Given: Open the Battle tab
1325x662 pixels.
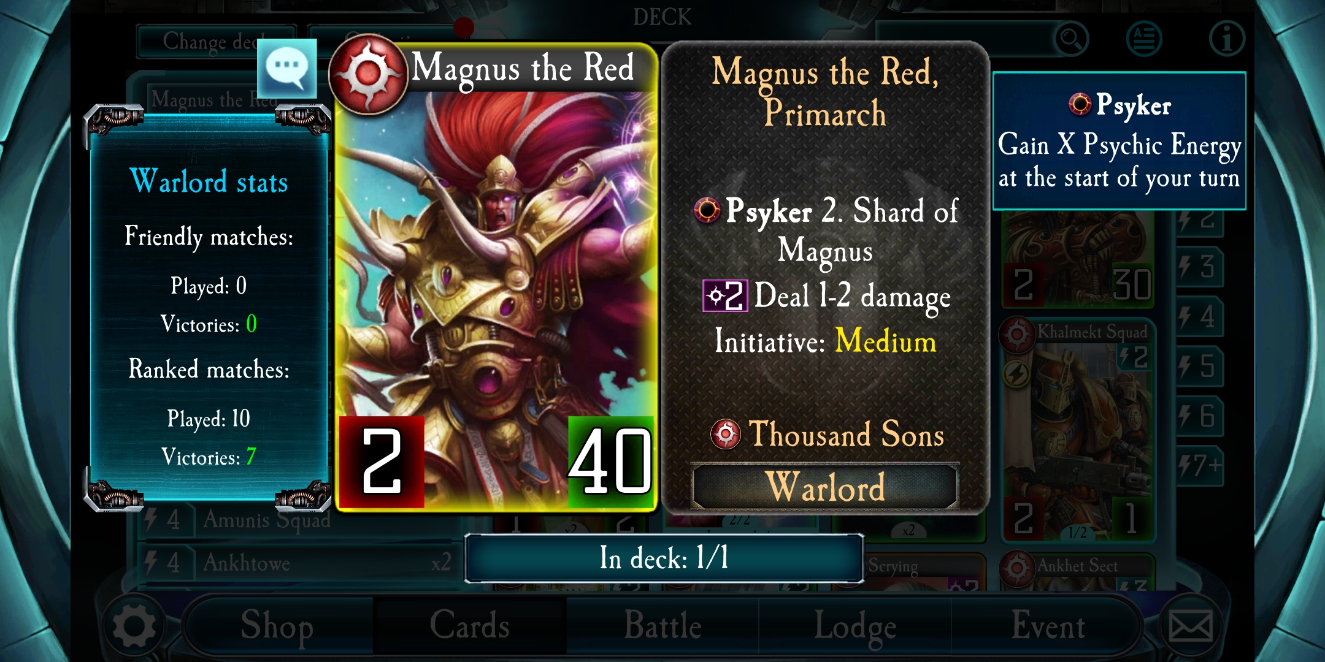Looking at the screenshot, I should click(662, 626).
